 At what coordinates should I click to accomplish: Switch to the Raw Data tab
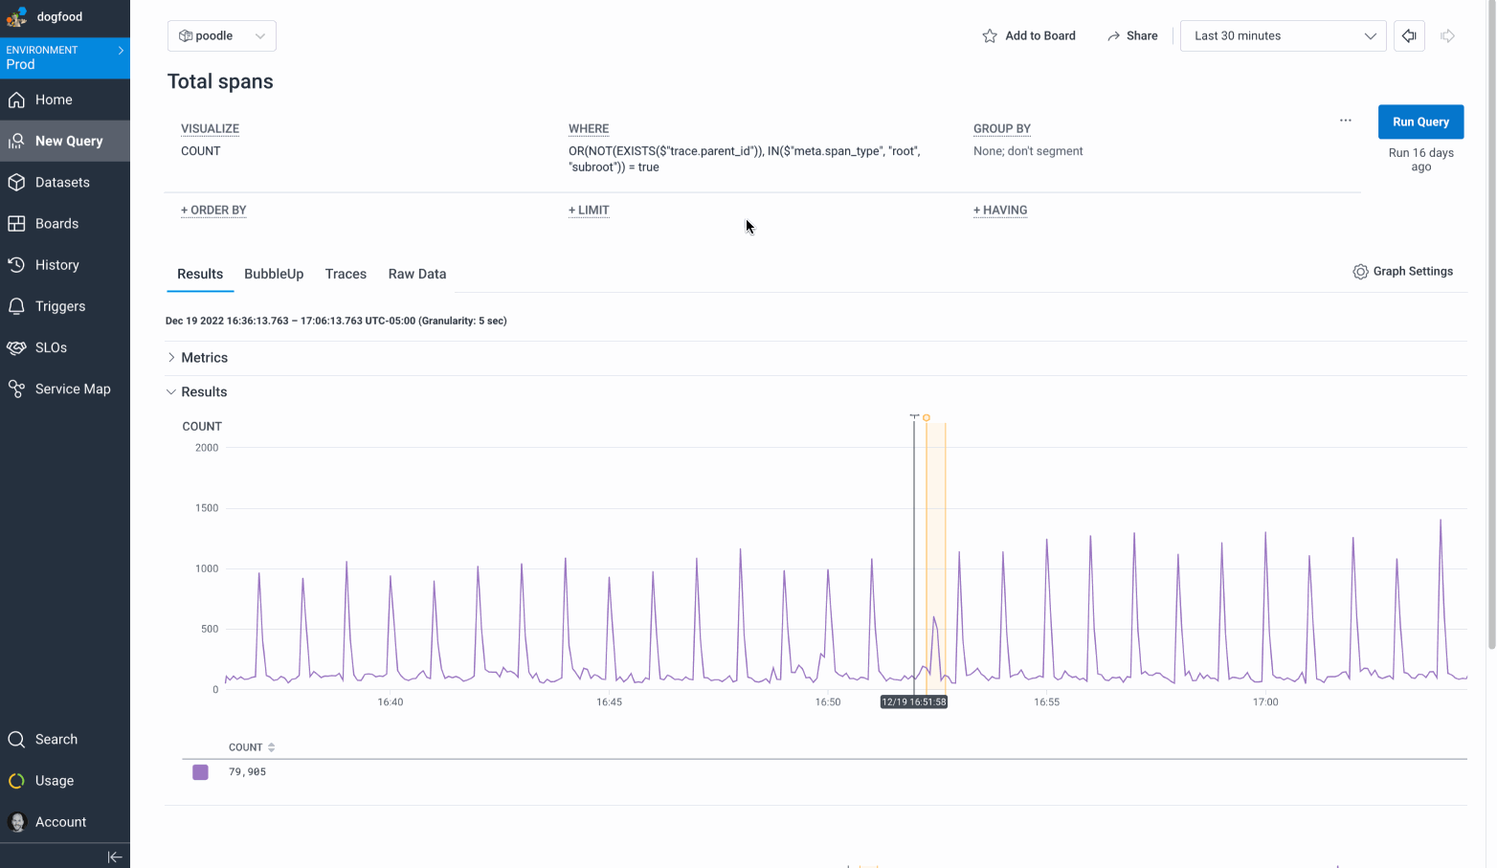pos(416,274)
